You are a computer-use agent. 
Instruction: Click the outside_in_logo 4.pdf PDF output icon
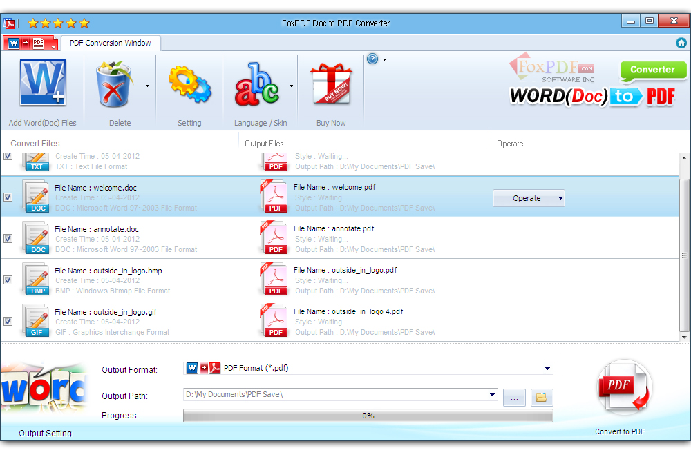(274, 320)
